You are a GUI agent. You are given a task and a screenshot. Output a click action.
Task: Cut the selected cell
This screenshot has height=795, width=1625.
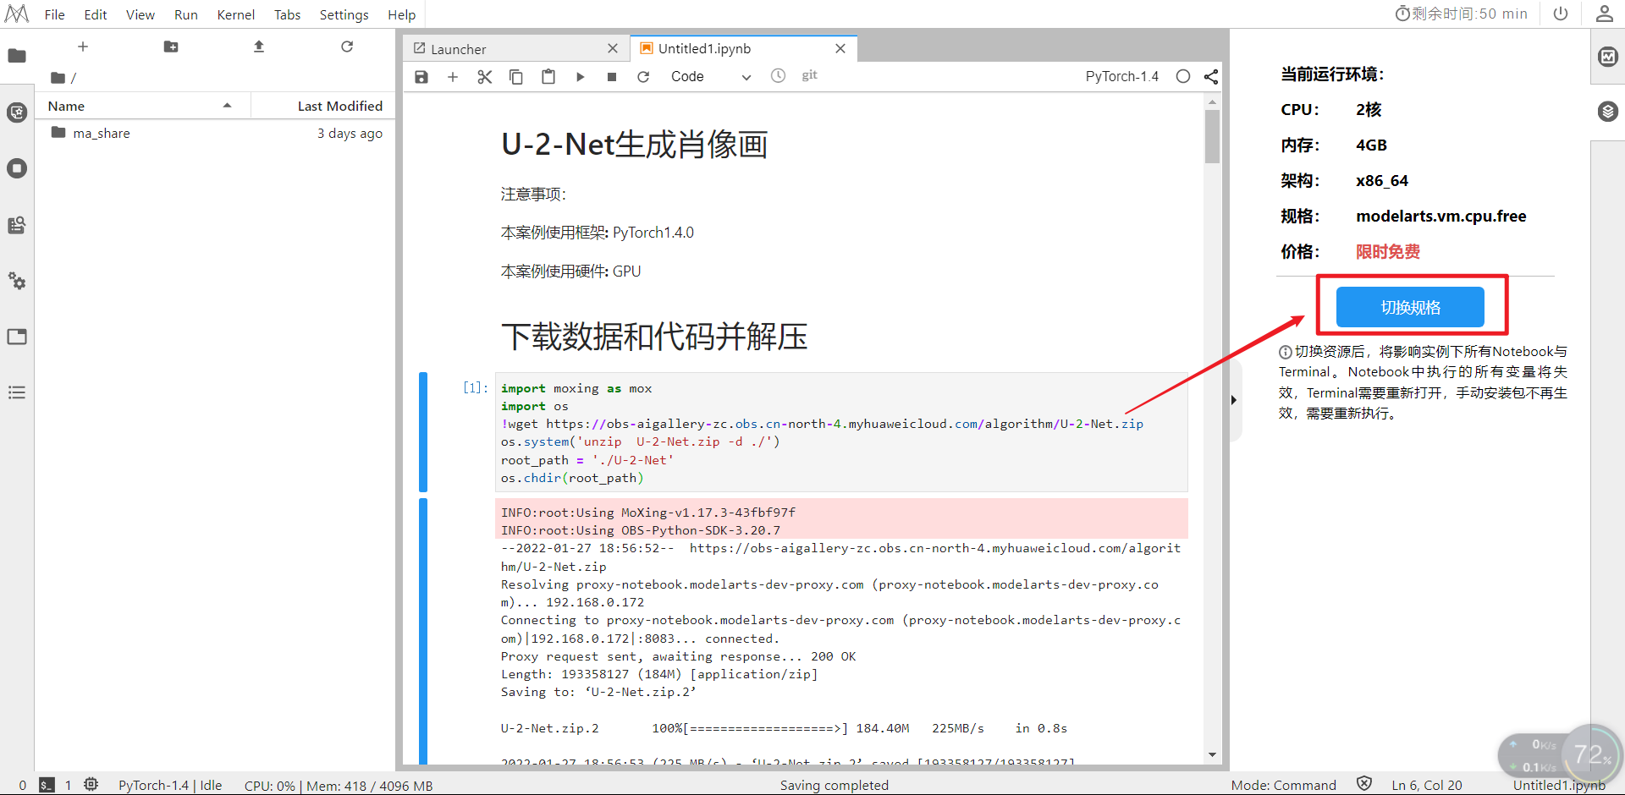485,77
